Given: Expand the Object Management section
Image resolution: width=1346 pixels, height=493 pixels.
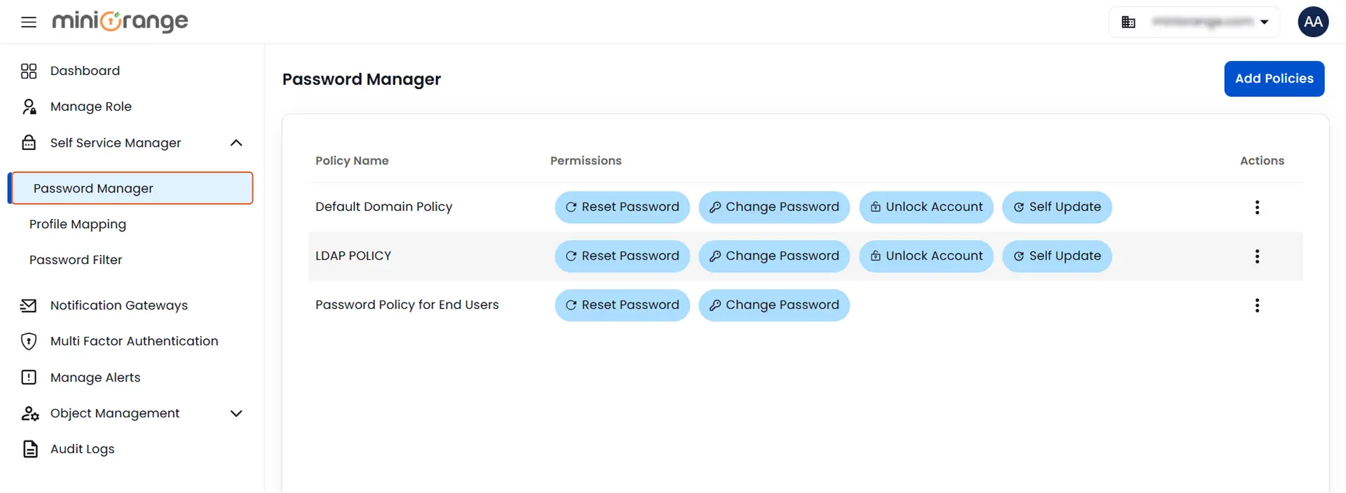Looking at the screenshot, I should [x=236, y=413].
